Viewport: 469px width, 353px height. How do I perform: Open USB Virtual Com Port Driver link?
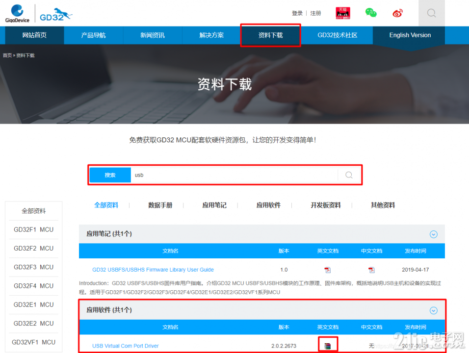pyautogui.click(x=125, y=346)
